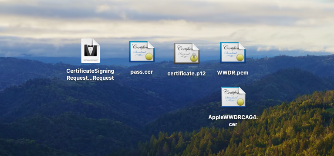
Task: Click the 'AppleWWDRCAG4.cer' file name label
Action: click(233, 121)
